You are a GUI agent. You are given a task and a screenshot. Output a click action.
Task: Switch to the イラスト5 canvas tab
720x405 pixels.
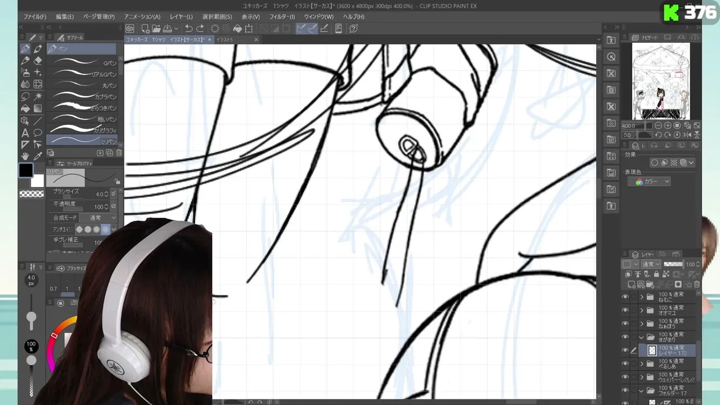pyautogui.click(x=225, y=40)
